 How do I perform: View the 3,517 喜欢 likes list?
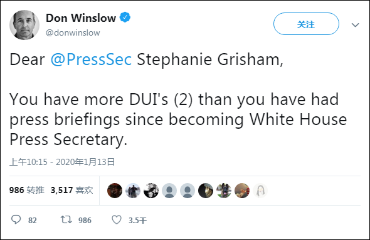(72, 190)
